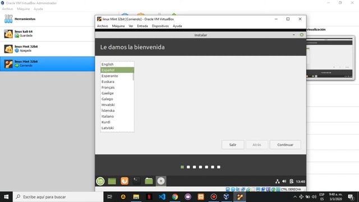Open Máquina menu in VirtualBox Administrador window

coord(24,9)
